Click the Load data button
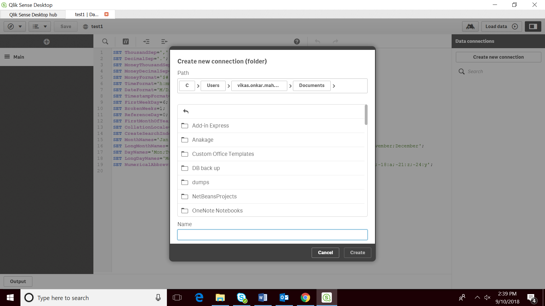 [x=501, y=26]
